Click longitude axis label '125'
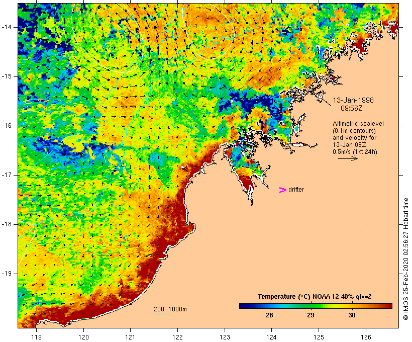This screenshot has width=412, height=342. coord(319,337)
